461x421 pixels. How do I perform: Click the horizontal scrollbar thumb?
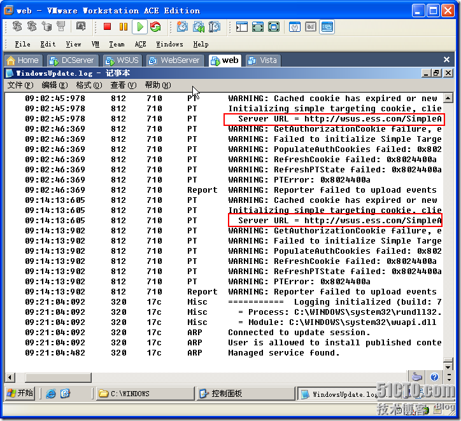click(58, 378)
